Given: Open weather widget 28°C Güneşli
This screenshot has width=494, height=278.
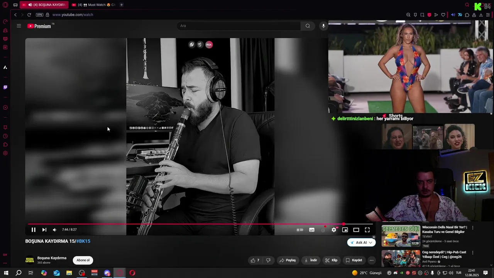Looking at the screenshot, I should coord(367,273).
